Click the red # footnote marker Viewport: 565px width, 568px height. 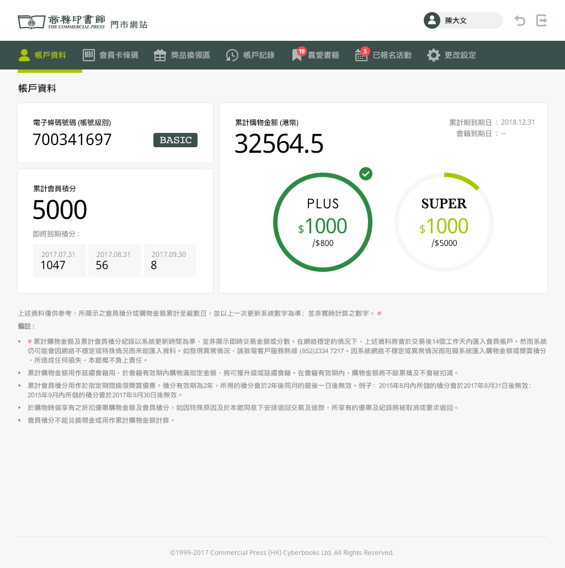(x=379, y=313)
